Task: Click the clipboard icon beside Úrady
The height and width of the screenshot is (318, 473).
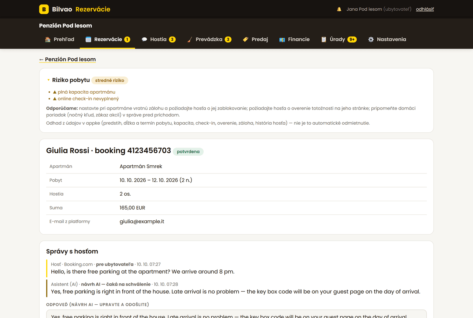Action: [324, 39]
